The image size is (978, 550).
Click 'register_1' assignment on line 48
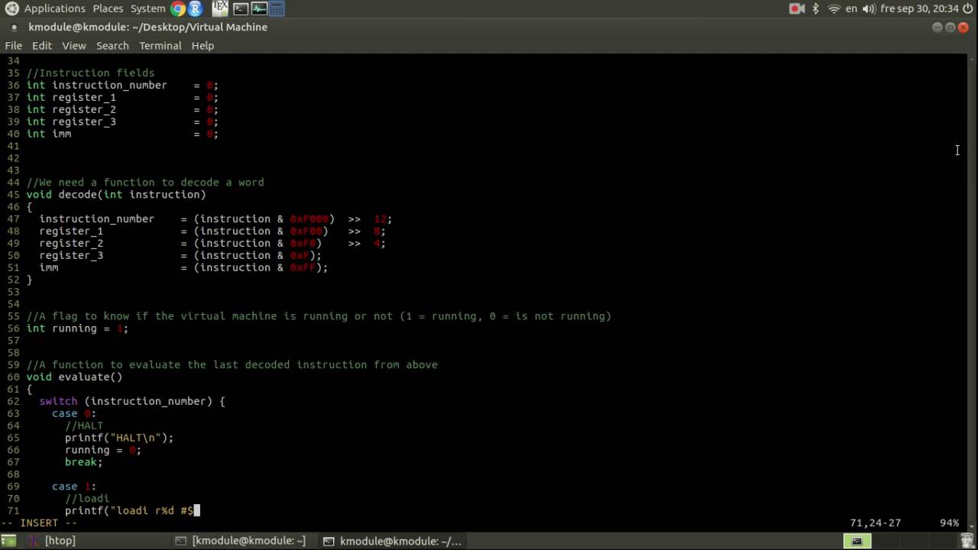(212, 231)
